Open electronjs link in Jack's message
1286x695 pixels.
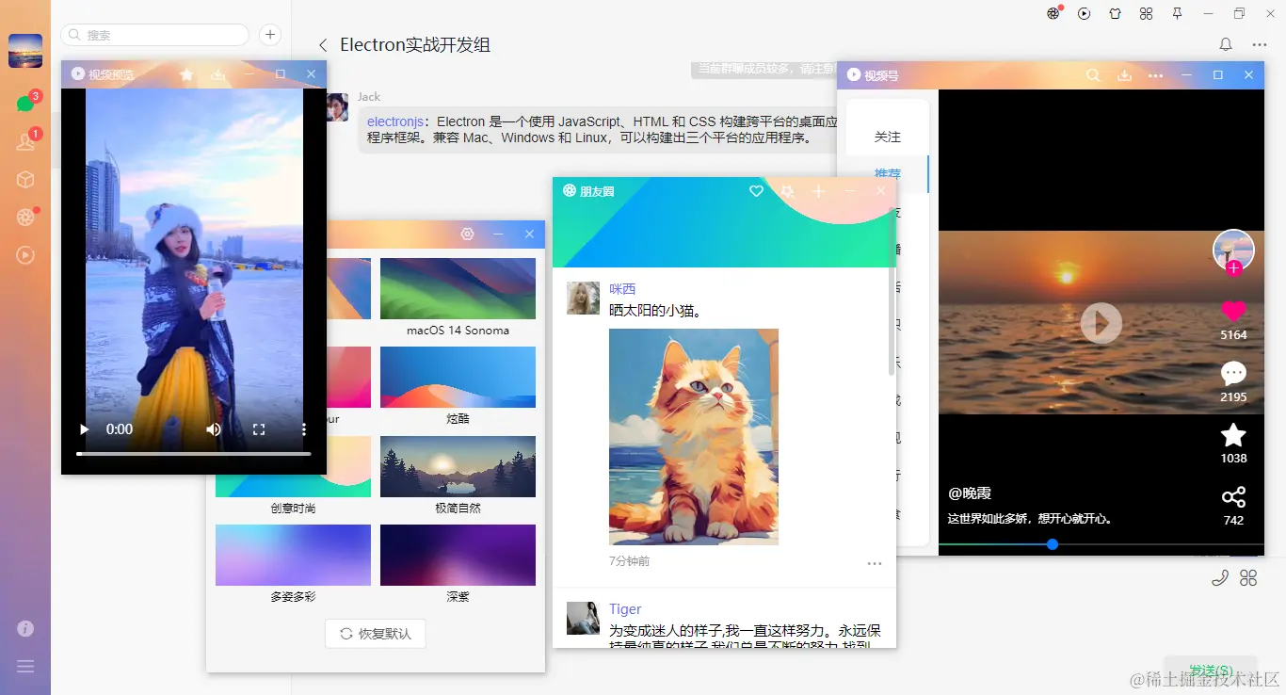click(x=394, y=121)
